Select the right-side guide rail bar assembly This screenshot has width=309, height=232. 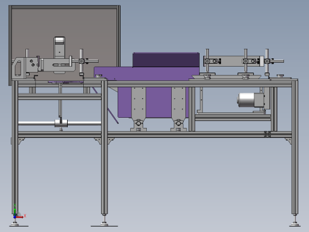click(x=244, y=61)
